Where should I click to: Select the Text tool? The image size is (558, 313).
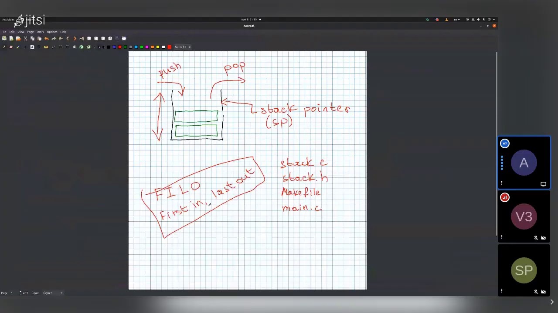[25, 47]
